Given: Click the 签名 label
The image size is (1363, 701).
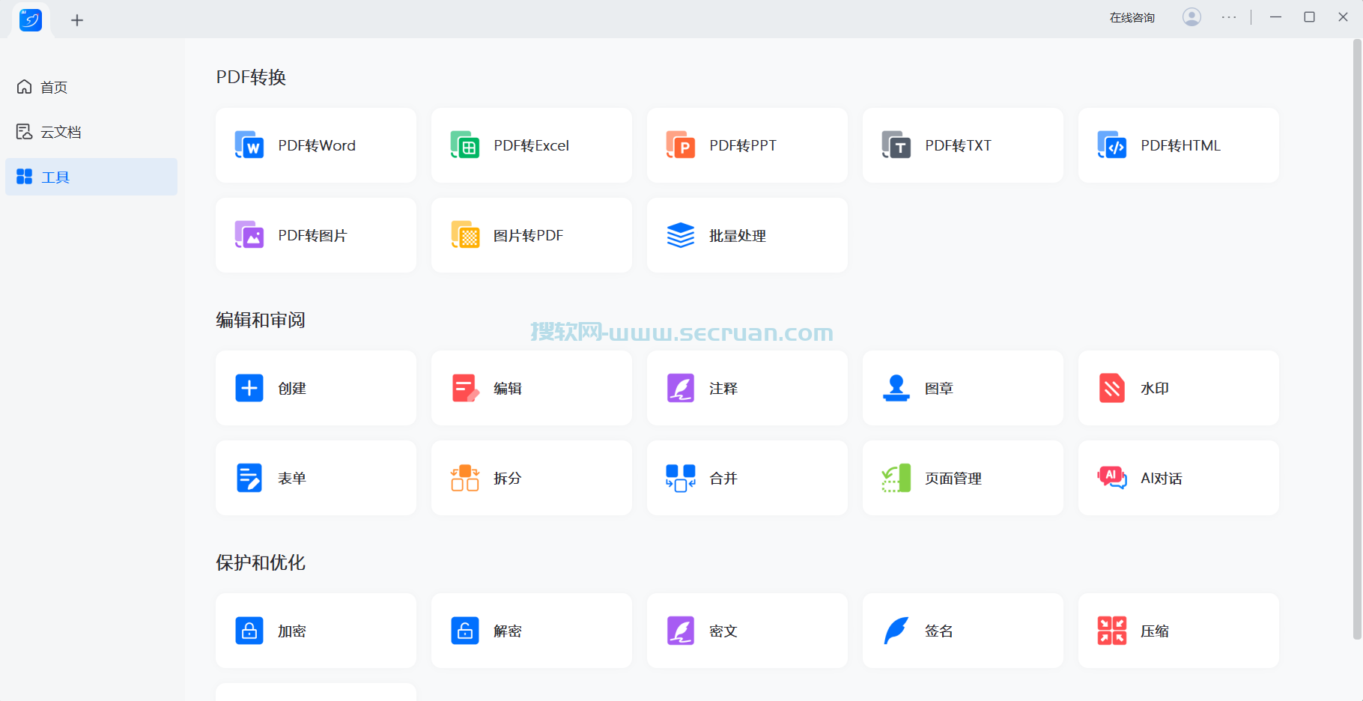Looking at the screenshot, I should [x=939, y=631].
